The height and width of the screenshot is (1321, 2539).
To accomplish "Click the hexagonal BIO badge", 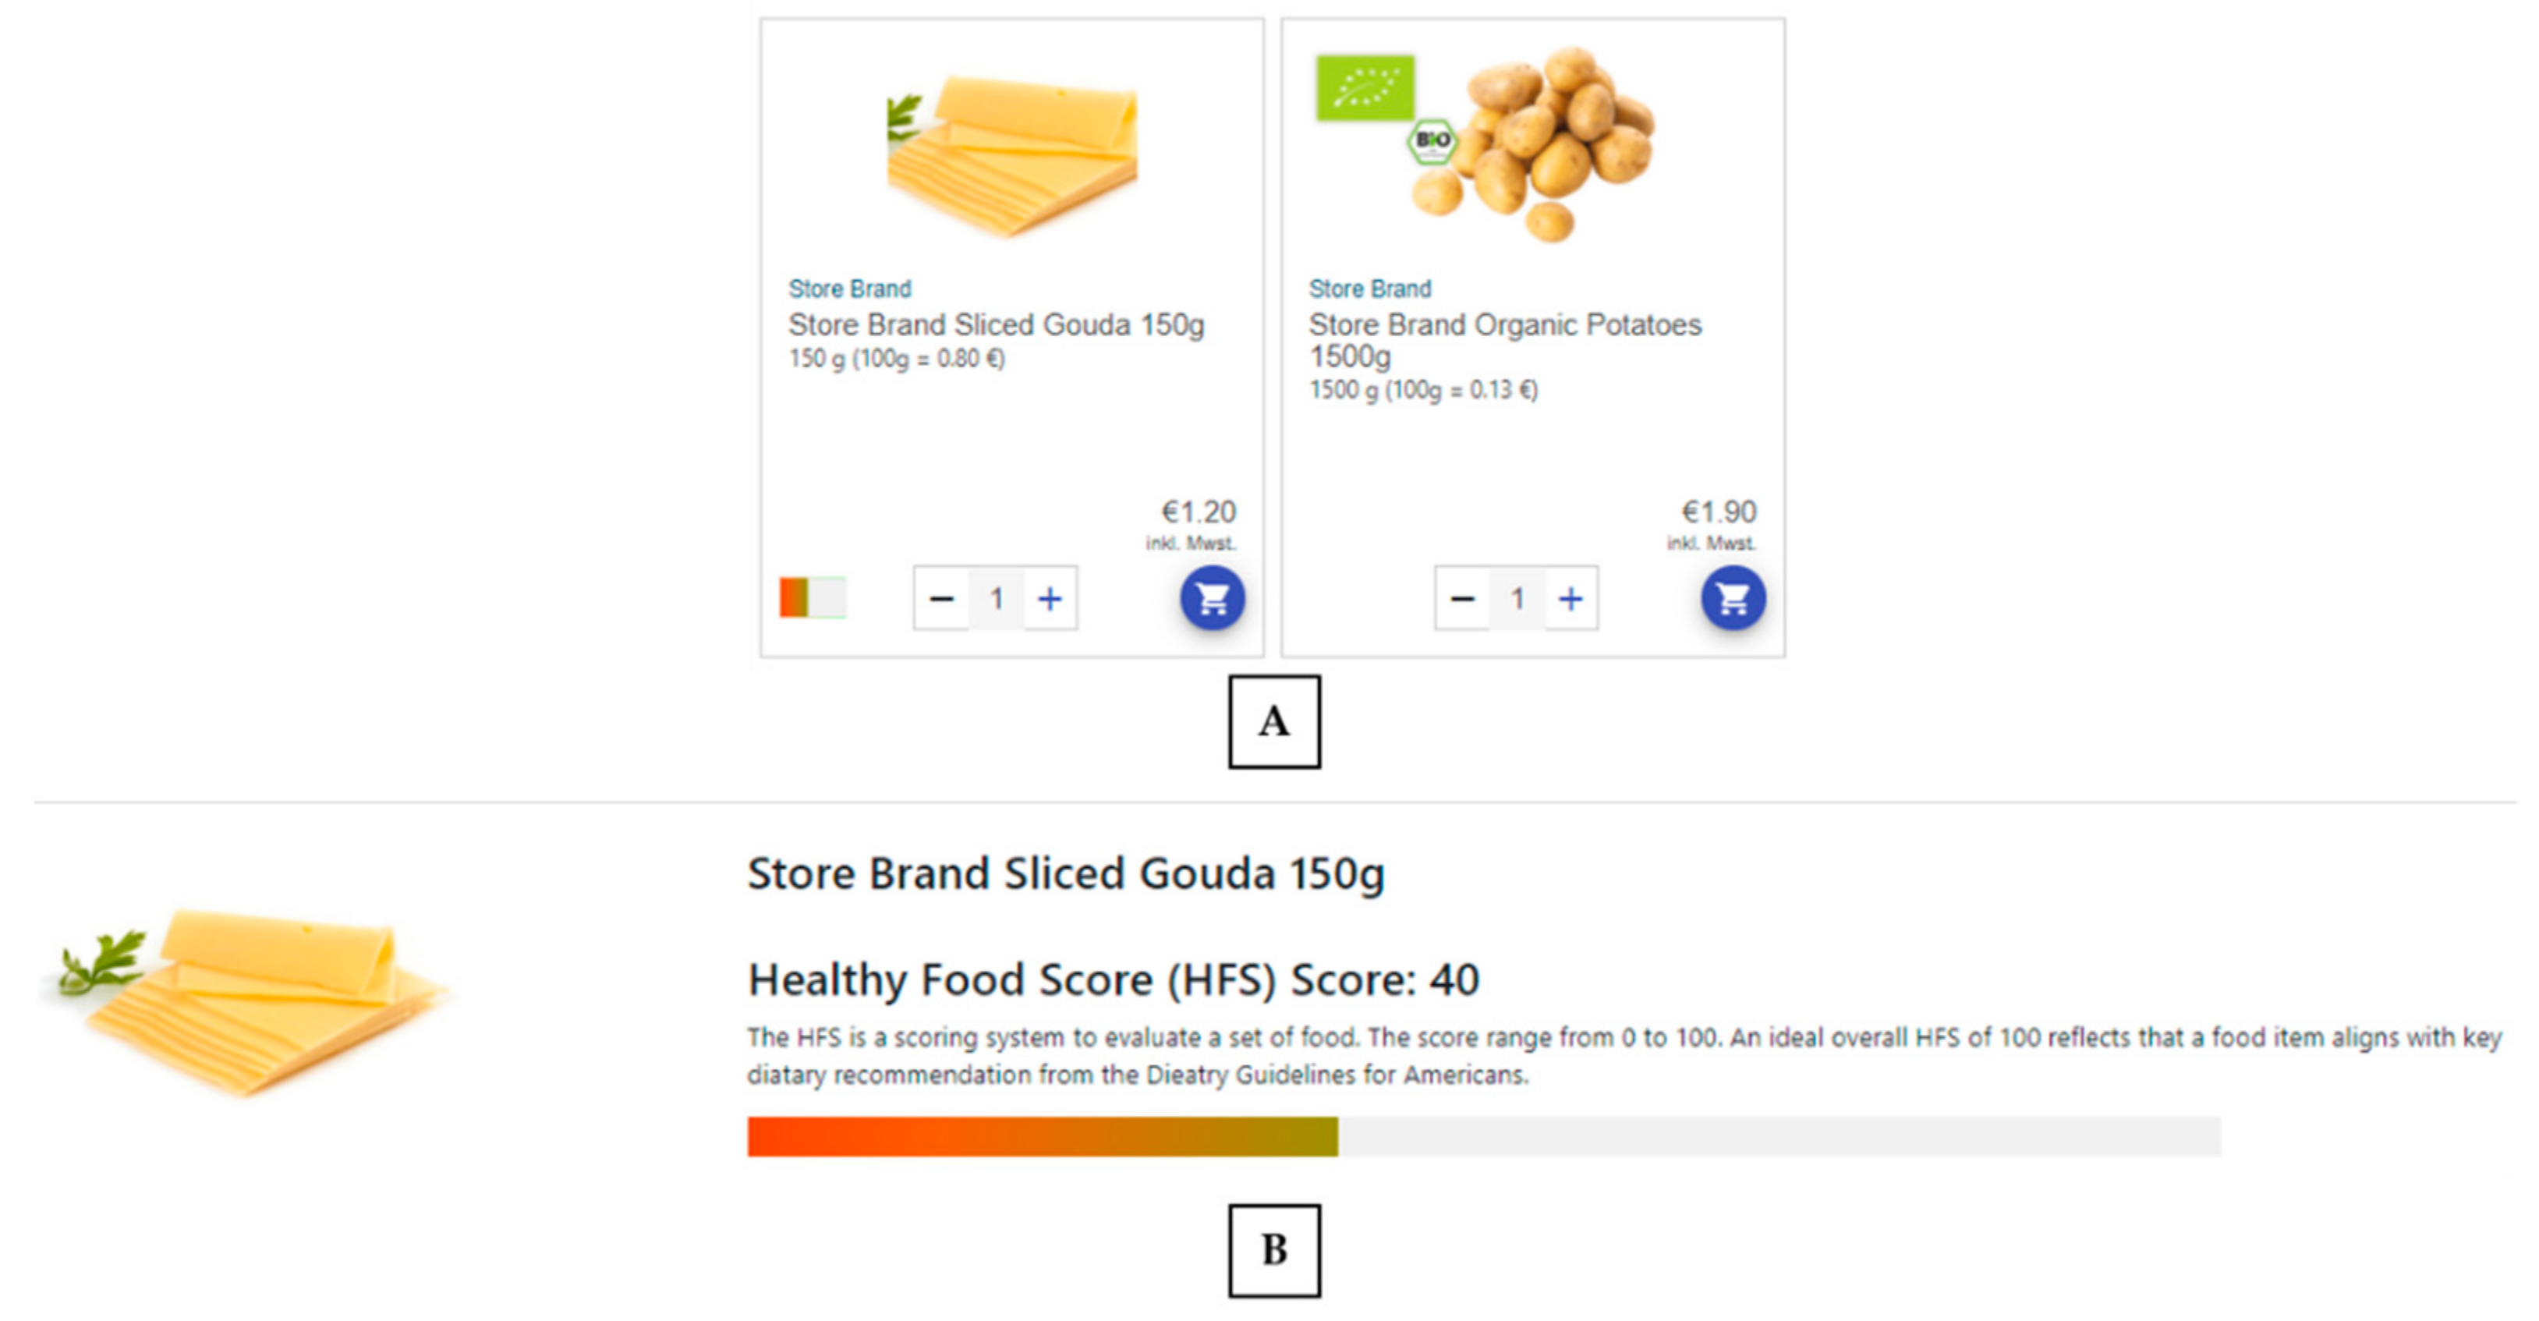I will tap(1431, 141).
